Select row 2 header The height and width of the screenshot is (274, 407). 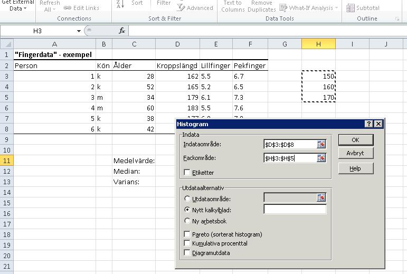tap(7, 65)
